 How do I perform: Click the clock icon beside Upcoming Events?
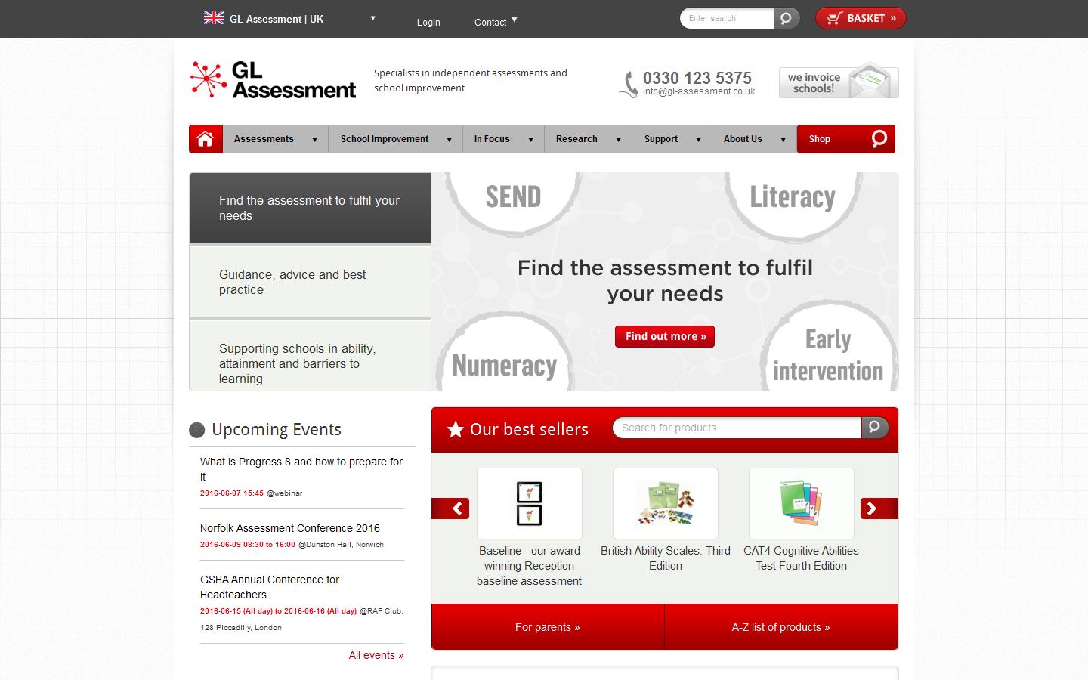click(196, 429)
